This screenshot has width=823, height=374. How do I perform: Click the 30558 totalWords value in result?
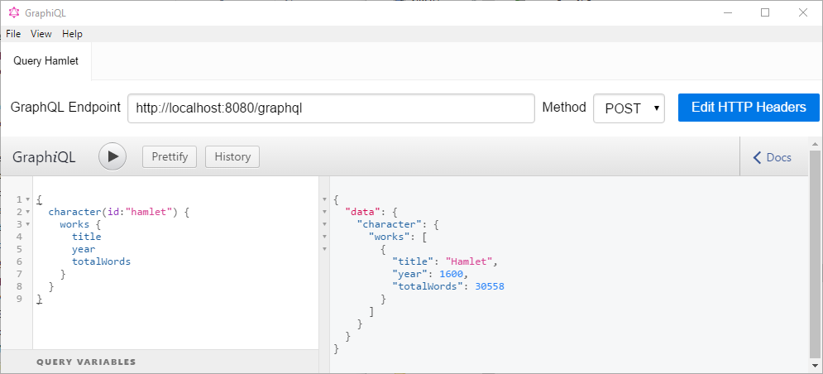point(490,286)
